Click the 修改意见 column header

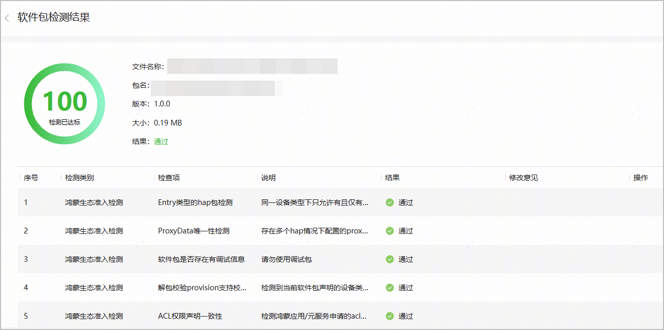point(524,178)
